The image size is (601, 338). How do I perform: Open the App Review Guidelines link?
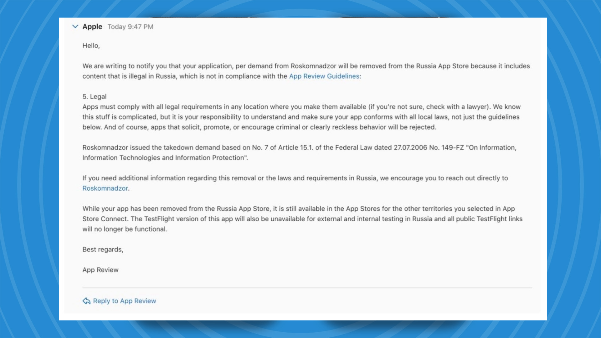(325, 76)
